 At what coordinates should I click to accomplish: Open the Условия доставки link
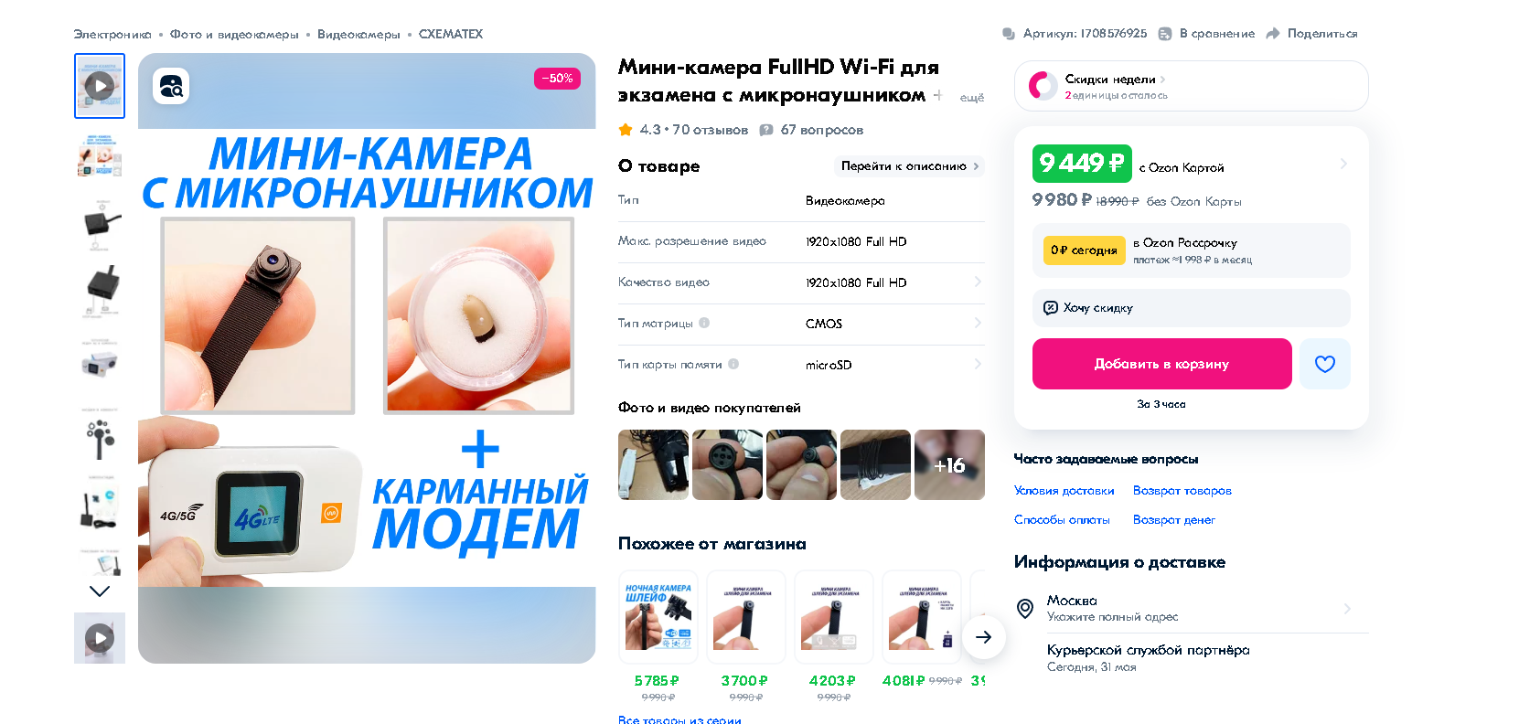point(1064,491)
